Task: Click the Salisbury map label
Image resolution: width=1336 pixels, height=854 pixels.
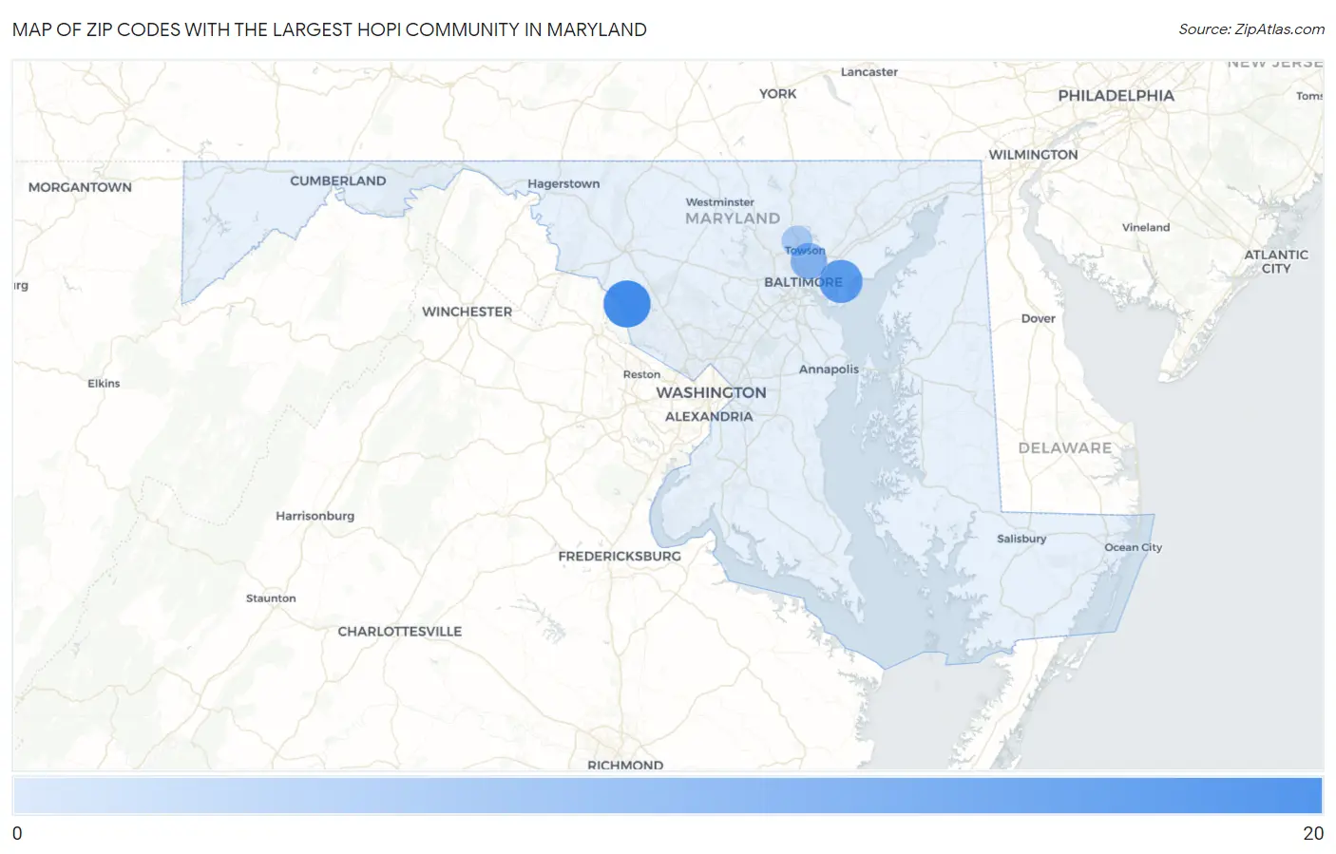Action: coord(1021,539)
